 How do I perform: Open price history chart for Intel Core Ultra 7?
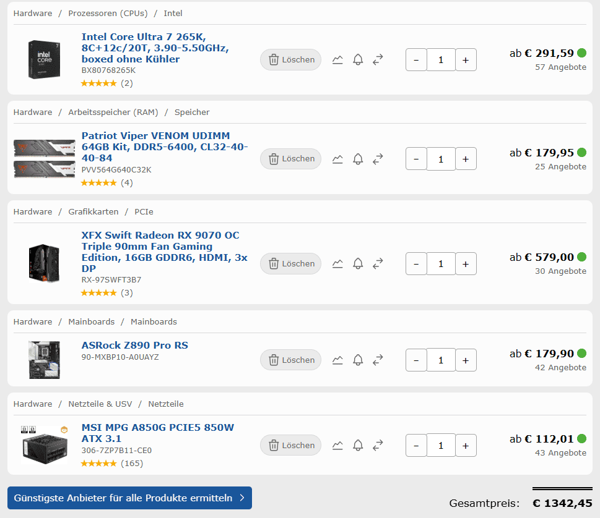point(337,60)
